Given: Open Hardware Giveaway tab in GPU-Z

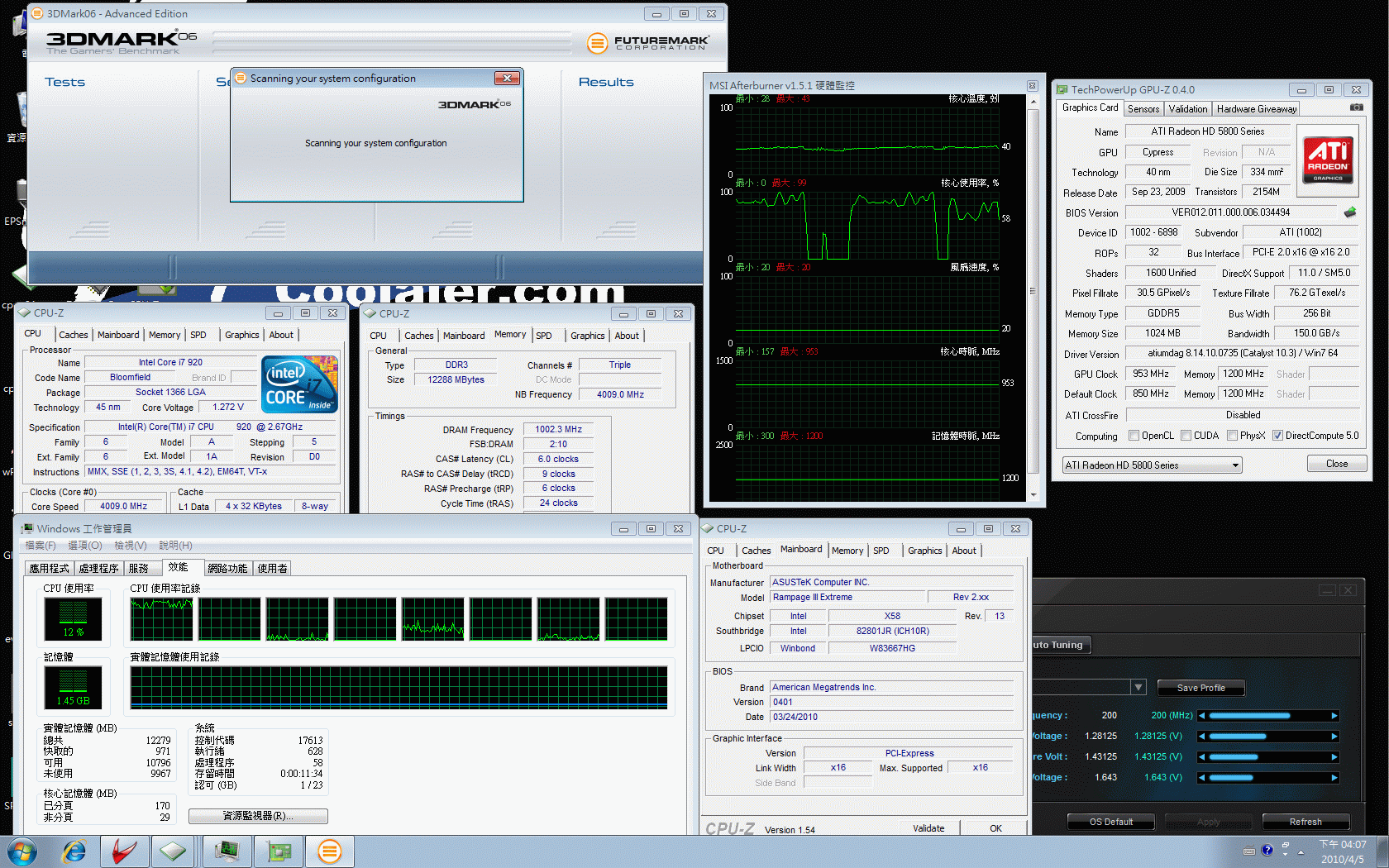Looking at the screenshot, I should (x=1256, y=109).
